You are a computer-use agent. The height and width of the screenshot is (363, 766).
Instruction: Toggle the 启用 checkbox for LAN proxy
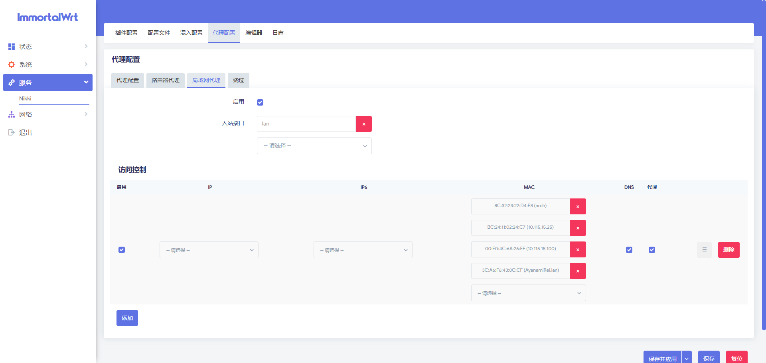pos(260,102)
